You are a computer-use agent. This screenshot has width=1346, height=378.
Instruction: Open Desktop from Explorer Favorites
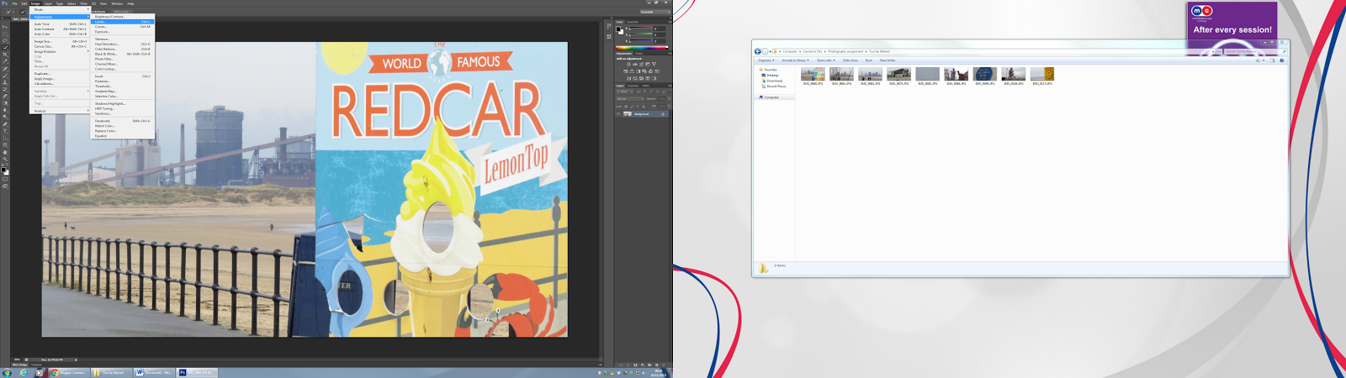click(x=771, y=76)
